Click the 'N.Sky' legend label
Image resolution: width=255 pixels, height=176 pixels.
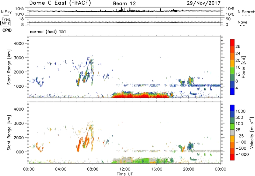[6, 12]
